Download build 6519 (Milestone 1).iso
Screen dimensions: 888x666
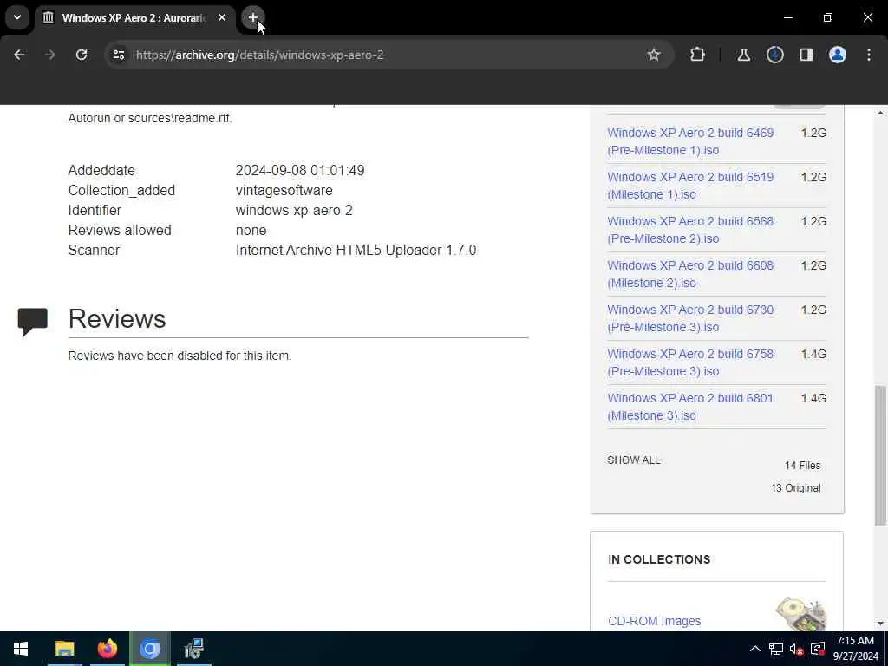(690, 186)
